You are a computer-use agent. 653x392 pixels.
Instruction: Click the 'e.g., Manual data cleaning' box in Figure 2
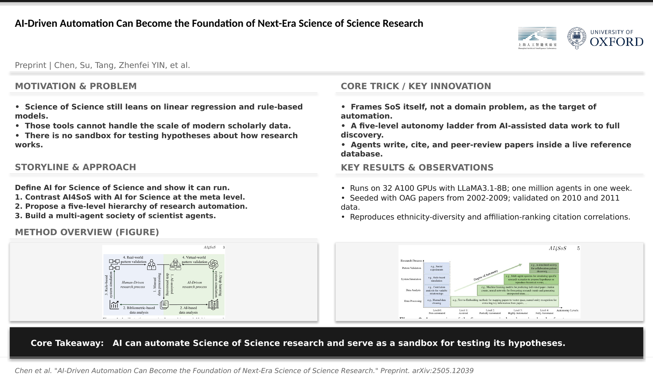tap(437, 301)
